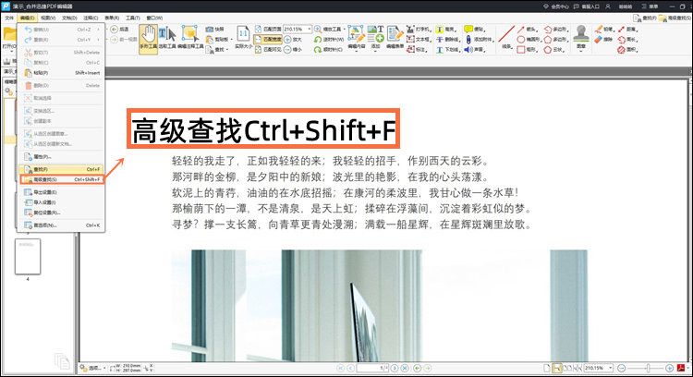The image size is (693, 377).
Task: Select the Typewriter (打字机) tool
Action: (415, 29)
